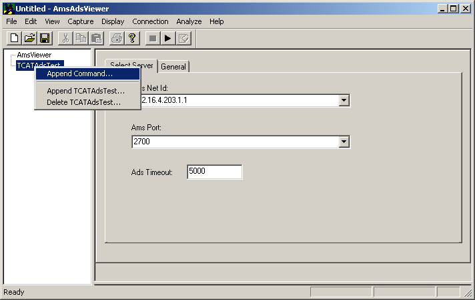Click the notepad icon after play button
Viewport: 475px width, 300px height.
(x=183, y=39)
